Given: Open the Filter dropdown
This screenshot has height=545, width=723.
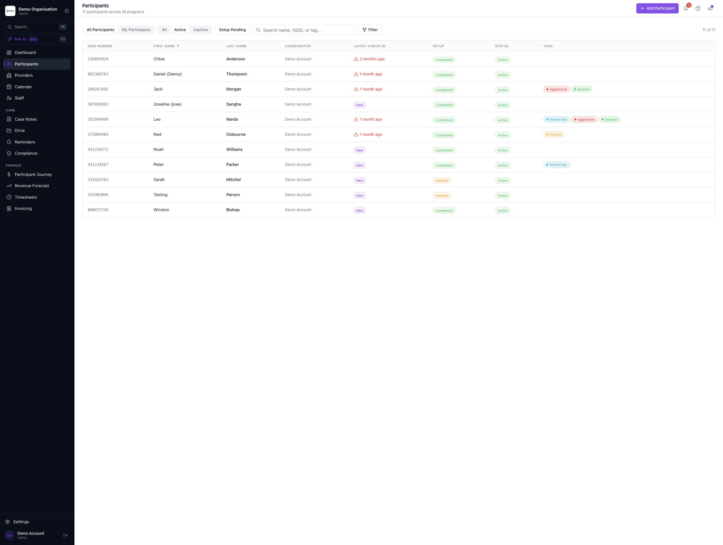Looking at the screenshot, I should (x=370, y=30).
